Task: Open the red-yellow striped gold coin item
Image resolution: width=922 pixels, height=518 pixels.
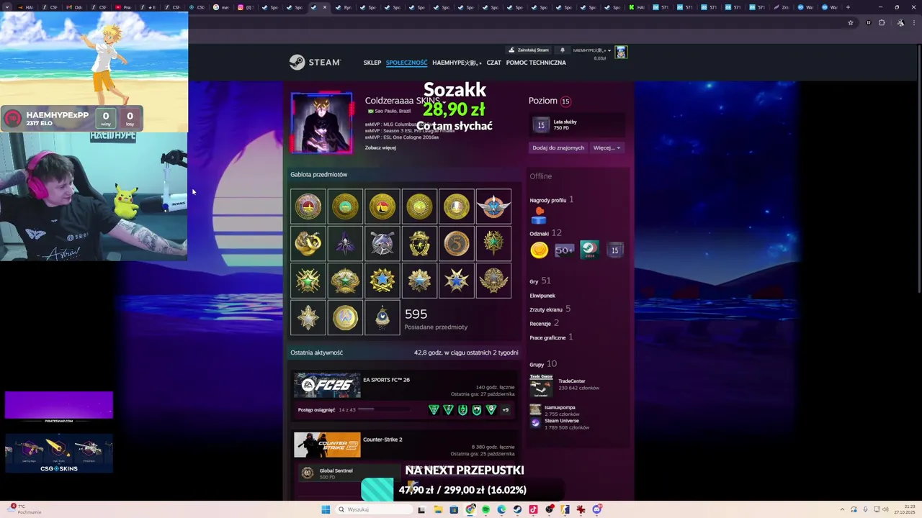Action: [382, 206]
